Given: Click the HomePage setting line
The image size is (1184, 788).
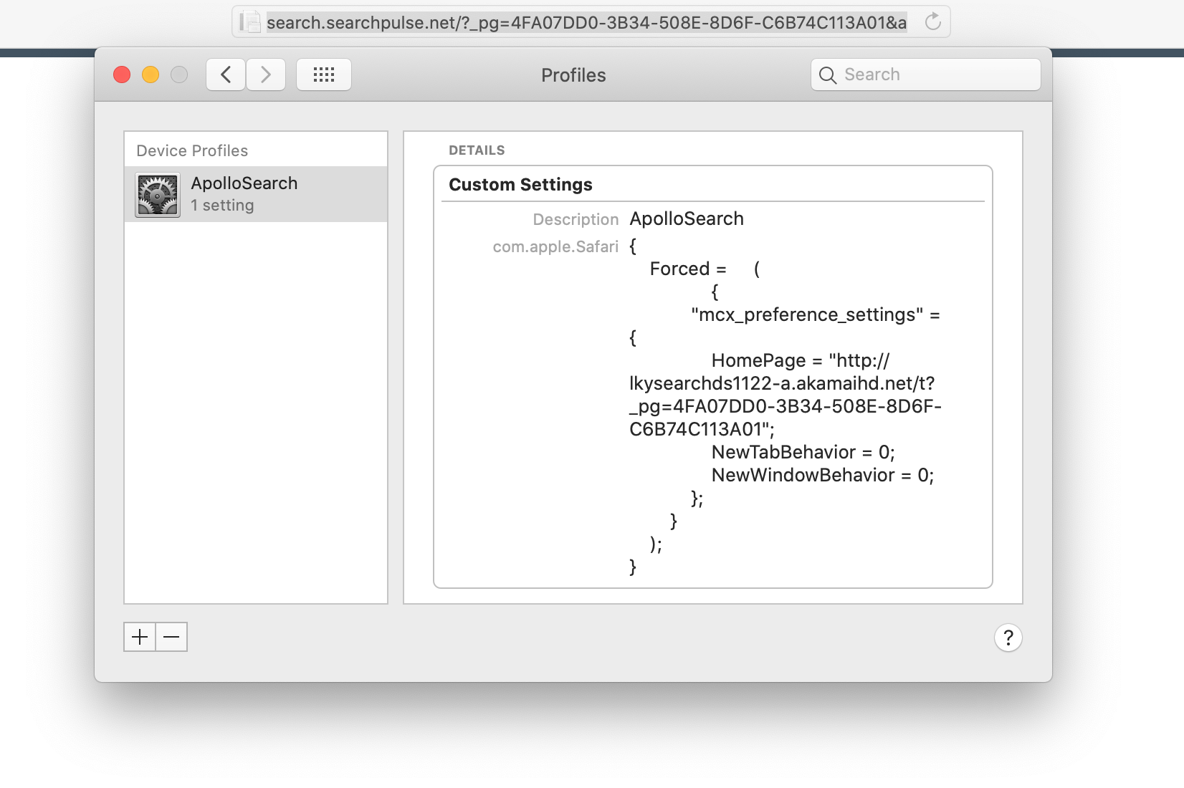Looking at the screenshot, I should pyautogui.click(x=801, y=360).
